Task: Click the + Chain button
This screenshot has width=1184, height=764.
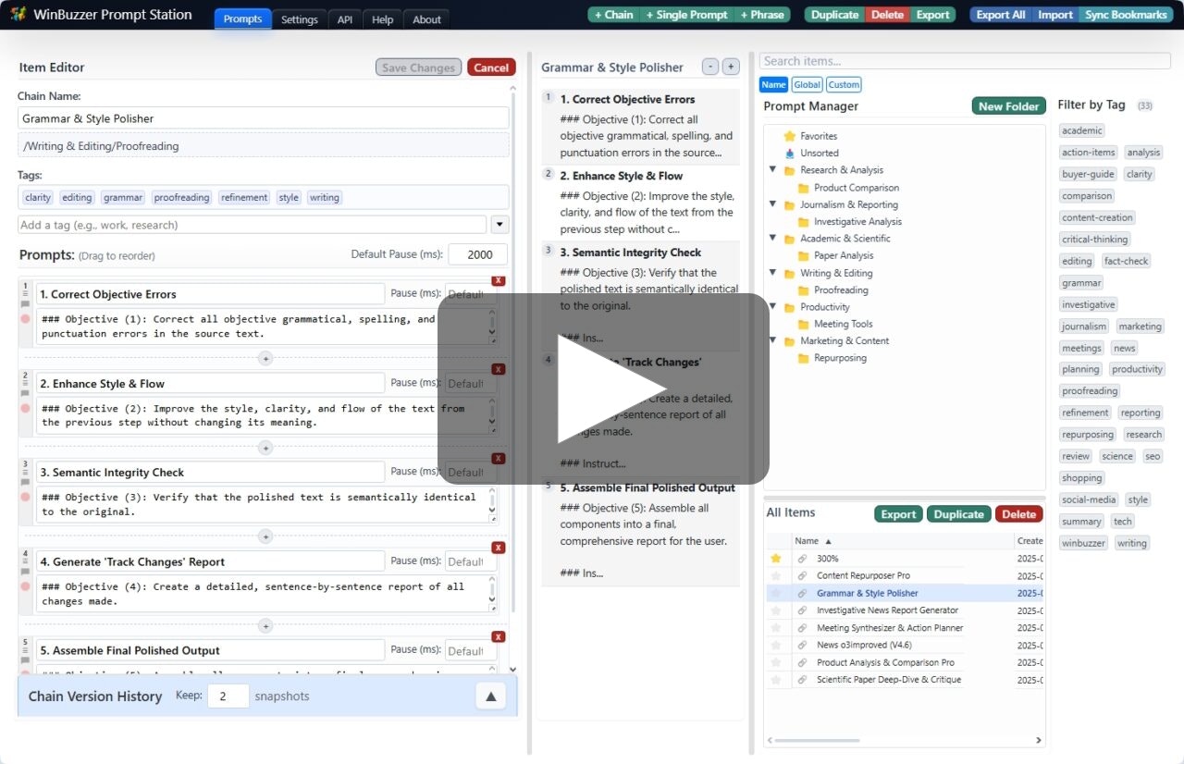Action: (x=614, y=15)
